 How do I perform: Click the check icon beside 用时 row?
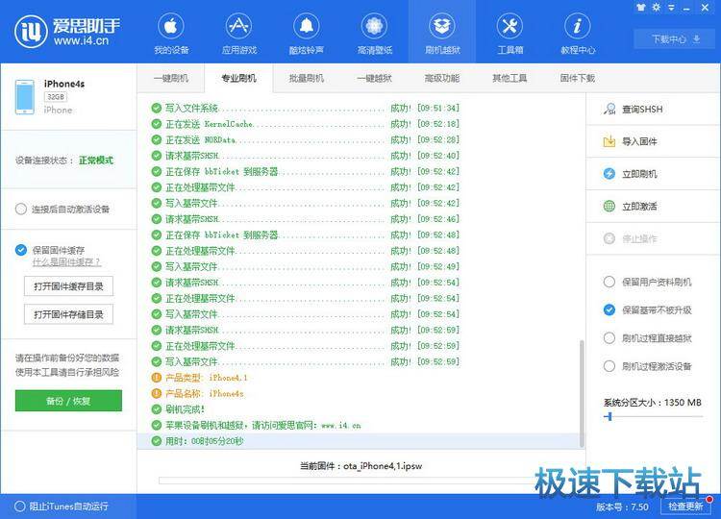[157, 441]
